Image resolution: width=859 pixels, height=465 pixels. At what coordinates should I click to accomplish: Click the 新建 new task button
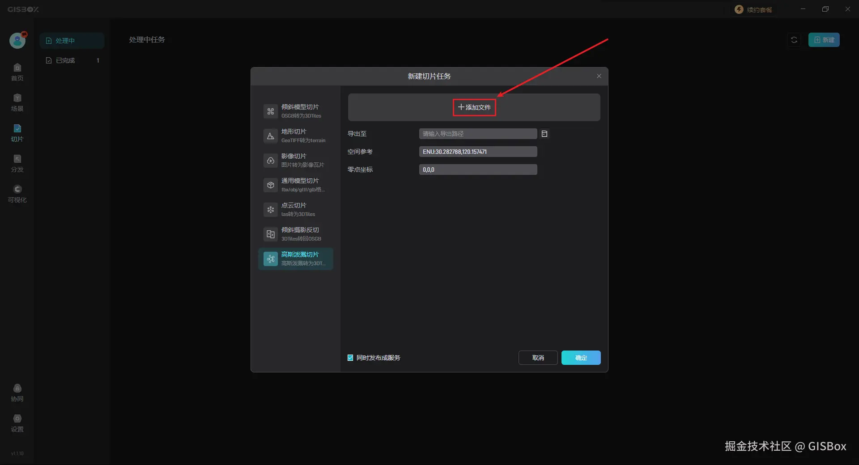[824, 40]
